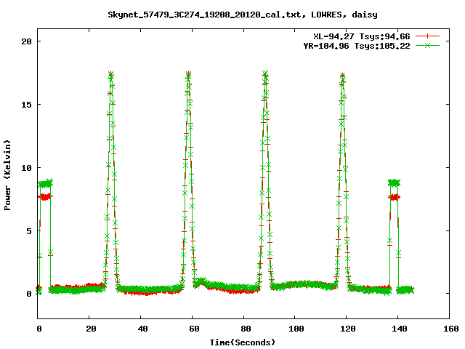Click the top of the second peak near 60 seconds

click(x=189, y=75)
